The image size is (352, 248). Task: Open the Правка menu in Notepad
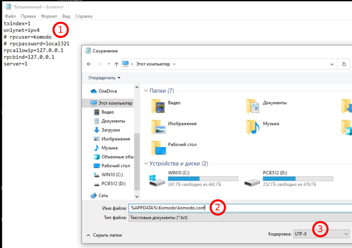coord(28,16)
